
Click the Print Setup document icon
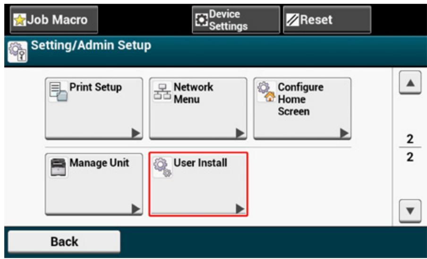tap(58, 92)
